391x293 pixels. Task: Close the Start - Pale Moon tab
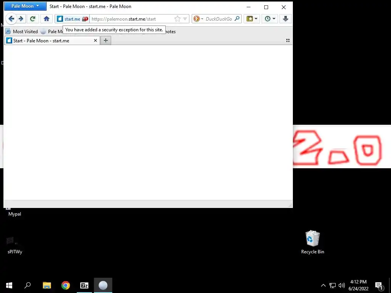click(x=95, y=40)
